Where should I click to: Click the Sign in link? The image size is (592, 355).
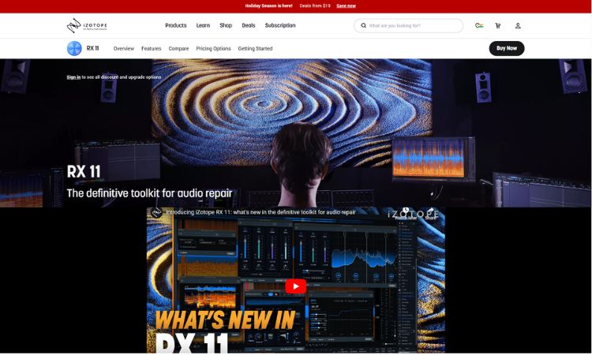pos(73,77)
